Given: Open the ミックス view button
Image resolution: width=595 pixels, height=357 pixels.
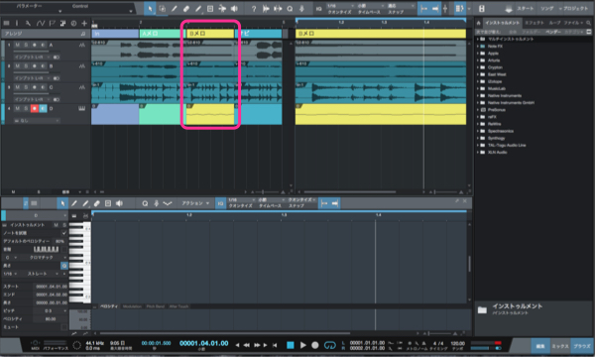Looking at the screenshot, I should 560,346.
